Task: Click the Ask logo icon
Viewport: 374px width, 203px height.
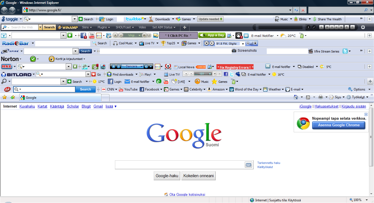Action: click(7, 89)
